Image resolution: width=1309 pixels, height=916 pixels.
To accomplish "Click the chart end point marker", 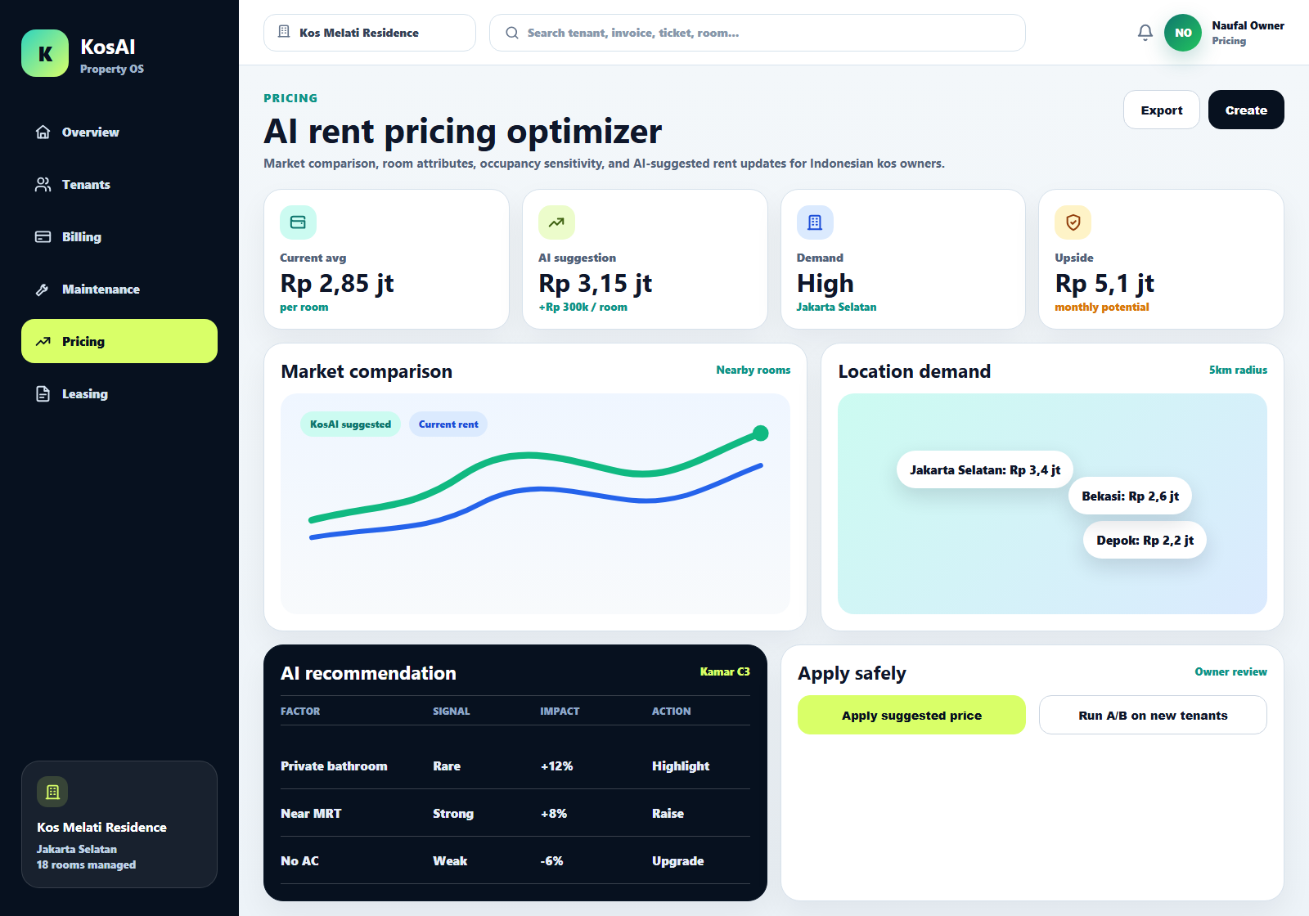I will coord(760,433).
